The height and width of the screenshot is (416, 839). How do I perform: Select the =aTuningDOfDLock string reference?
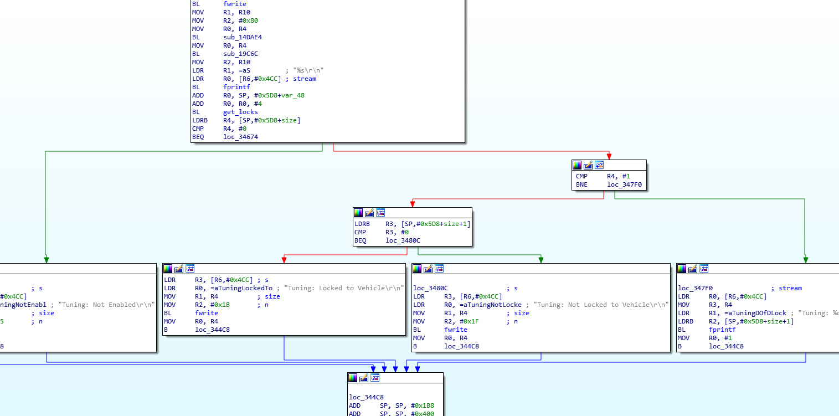coord(755,313)
